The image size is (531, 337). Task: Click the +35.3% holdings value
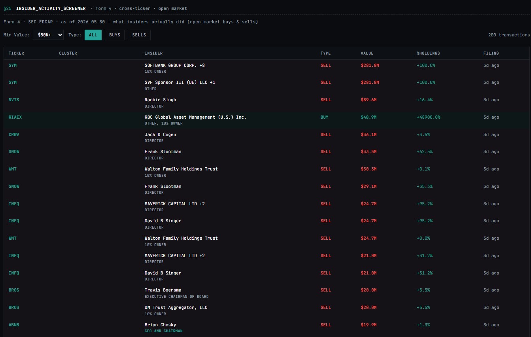click(x=425, y=186)
